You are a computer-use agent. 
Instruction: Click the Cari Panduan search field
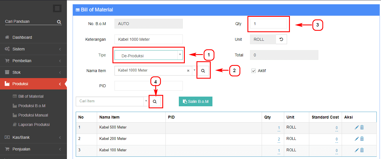click(x=31, y=22)
